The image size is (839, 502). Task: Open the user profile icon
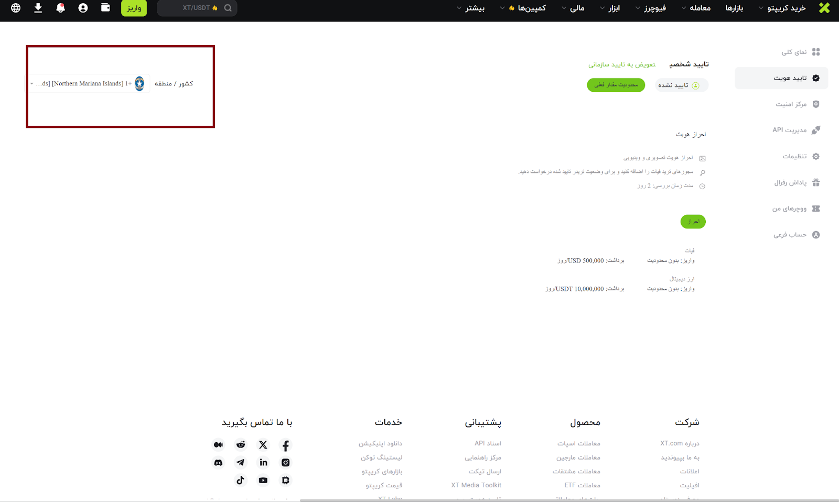pyautogui.click(x=83, y=8)
